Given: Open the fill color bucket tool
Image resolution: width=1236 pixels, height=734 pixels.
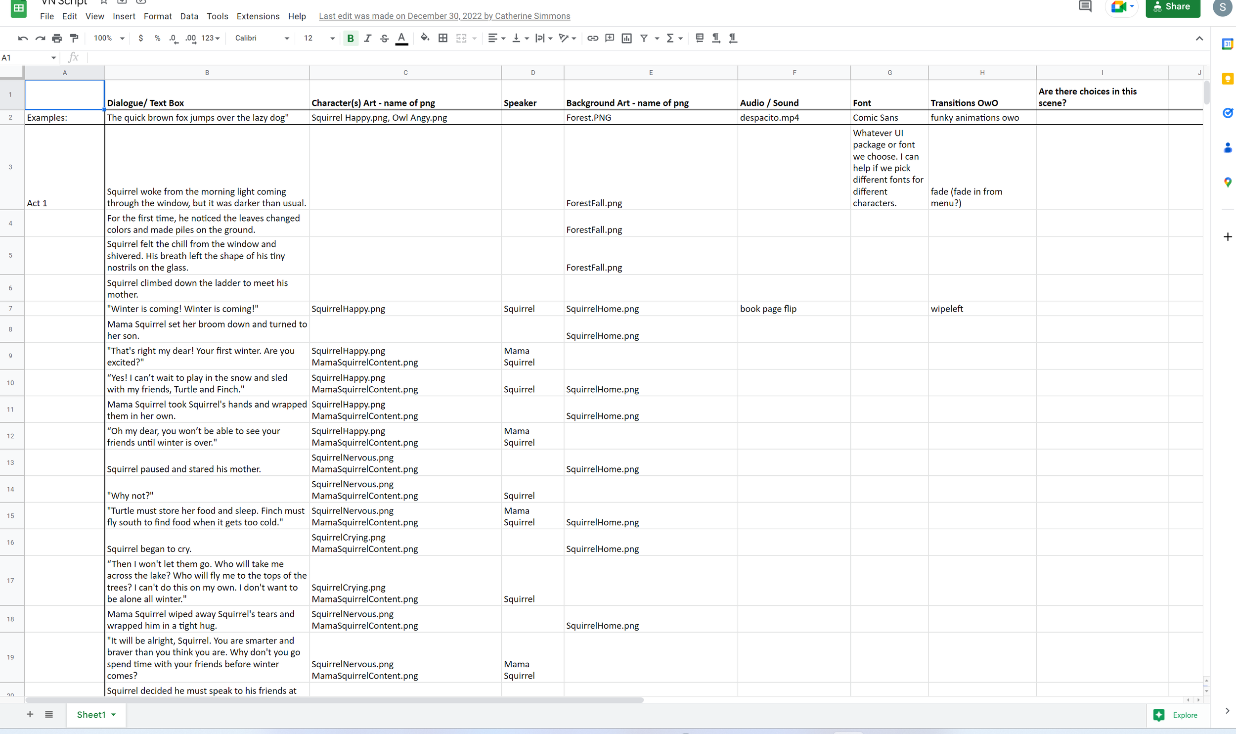Looking at the screenshot, I should tap(425, 38).
